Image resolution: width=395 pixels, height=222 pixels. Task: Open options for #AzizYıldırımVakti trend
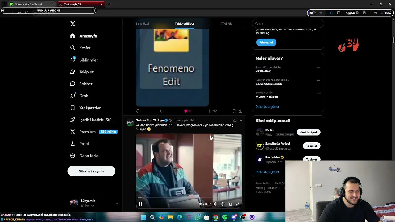point(318,80)
